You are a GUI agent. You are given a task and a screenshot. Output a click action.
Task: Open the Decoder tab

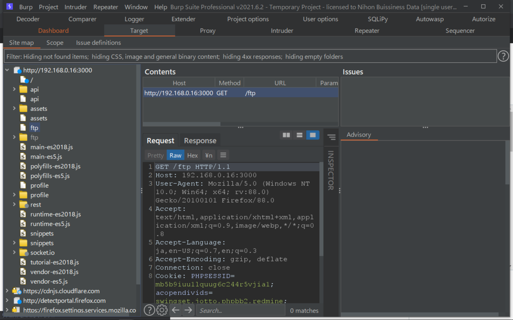(28, 19)
